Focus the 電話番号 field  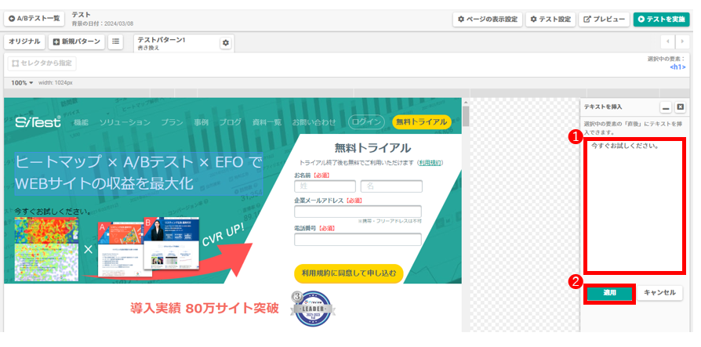tap(358, 240)
